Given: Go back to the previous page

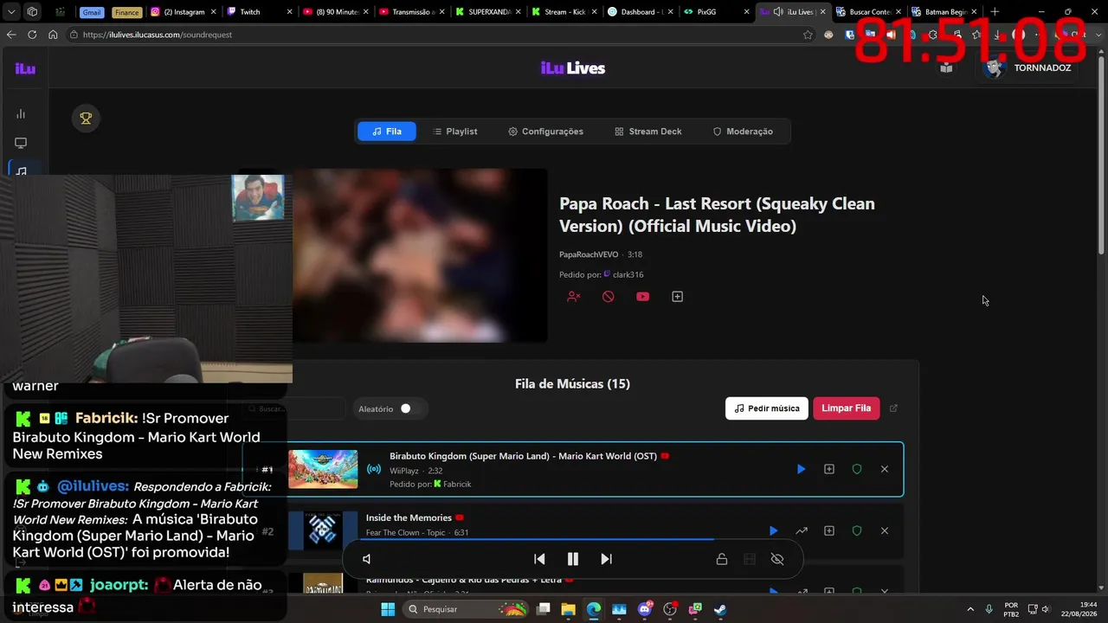Looking at the screenshot, I should click(x=11, y=35).
